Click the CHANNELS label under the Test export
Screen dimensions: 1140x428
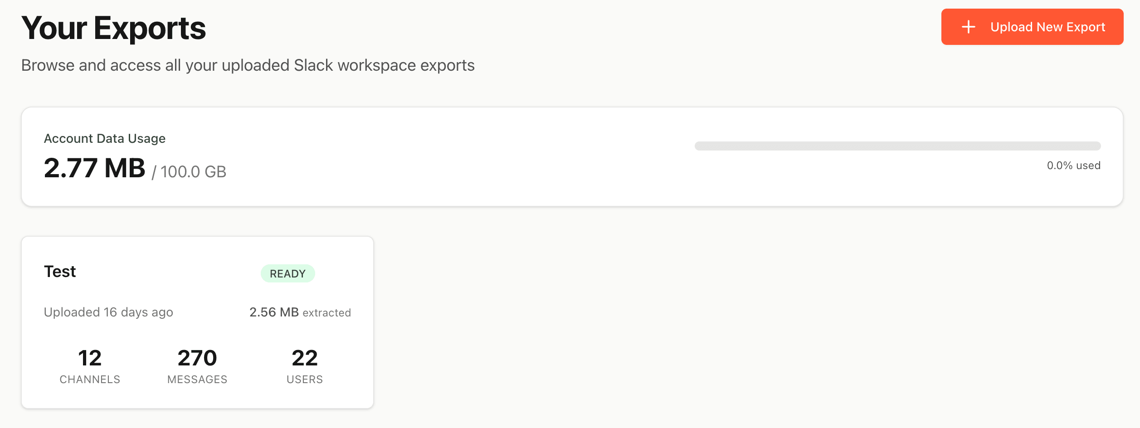[x=89, y=379]
